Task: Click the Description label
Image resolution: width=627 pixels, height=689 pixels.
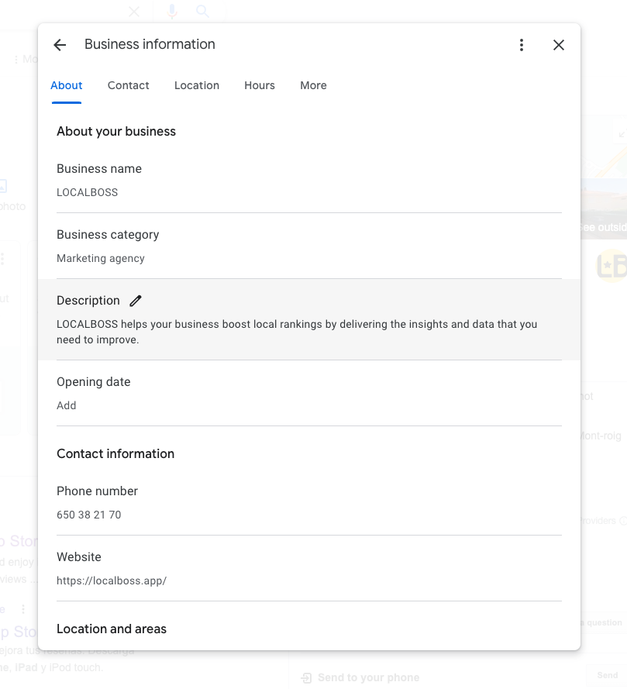Action: (x=88, y=301)
